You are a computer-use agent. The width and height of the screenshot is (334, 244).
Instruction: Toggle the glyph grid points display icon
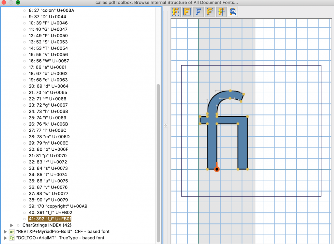tap(176, 12)
